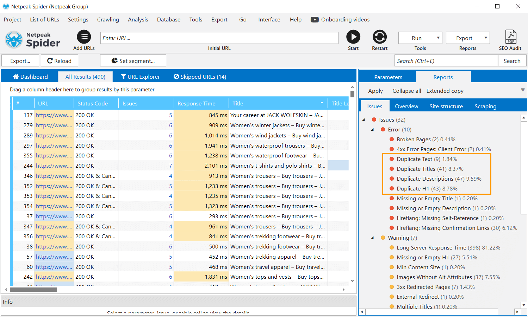
Task: Focus the Enter URL input field
Action: pos(219,38)
